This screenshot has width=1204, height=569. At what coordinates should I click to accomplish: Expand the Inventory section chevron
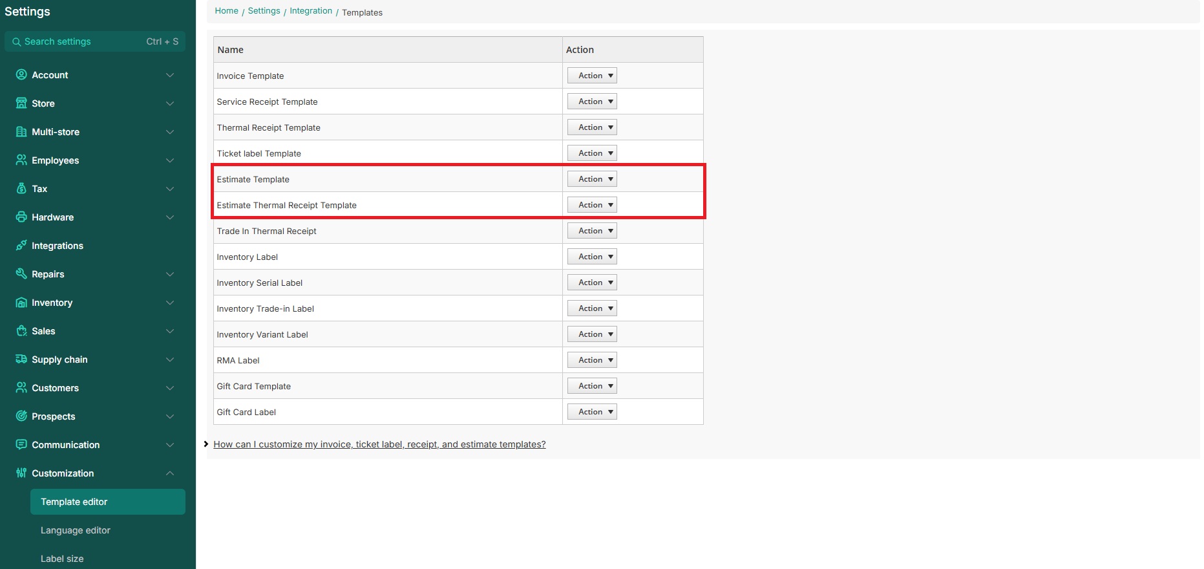pyautogui.click(x=170, y=303)
